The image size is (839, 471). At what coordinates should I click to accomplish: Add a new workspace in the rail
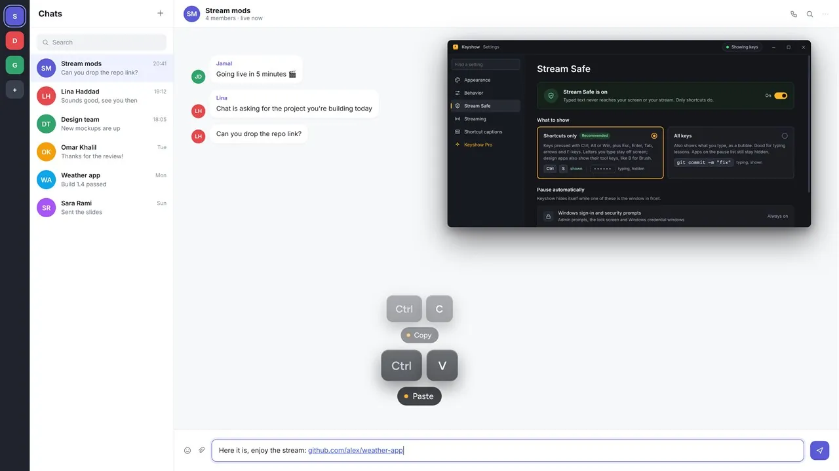pyautogui.click(x=14, y=90)
